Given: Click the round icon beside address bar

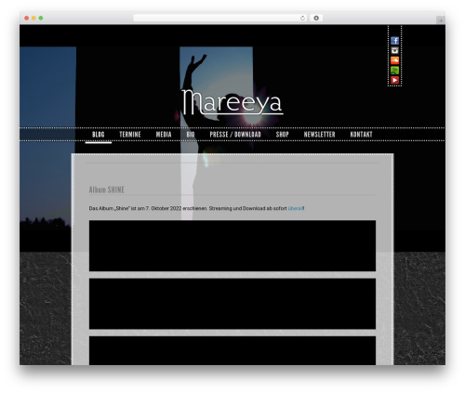Looking at the screenshot, I should point(316,18).
